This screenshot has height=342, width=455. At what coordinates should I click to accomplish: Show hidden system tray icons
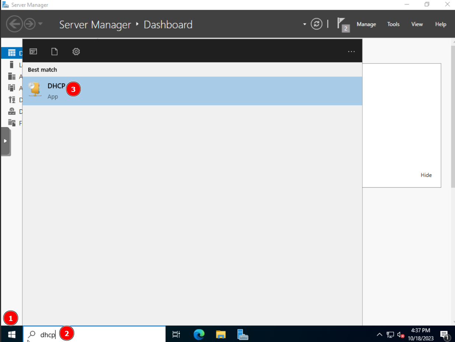coord(379,335)
